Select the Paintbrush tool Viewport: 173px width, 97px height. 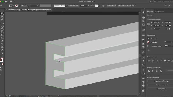tap(2, 26)
